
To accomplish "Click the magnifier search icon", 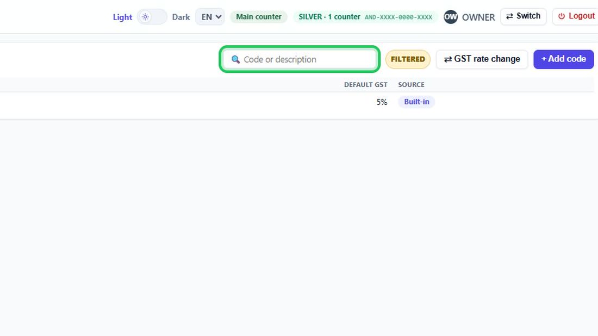I will pos(236,59).
